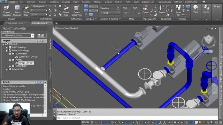Open the Data Manager tool
This screenshot has height=125, width=223.
[17, 11]
